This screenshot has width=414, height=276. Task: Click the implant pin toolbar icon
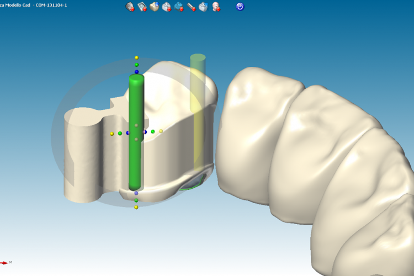pyautogui.click(x=191, y=7)
